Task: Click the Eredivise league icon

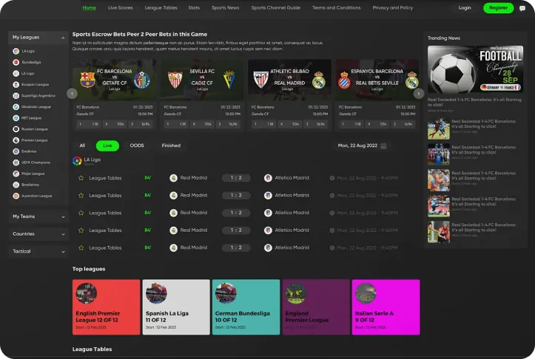Action: (16, 151)
